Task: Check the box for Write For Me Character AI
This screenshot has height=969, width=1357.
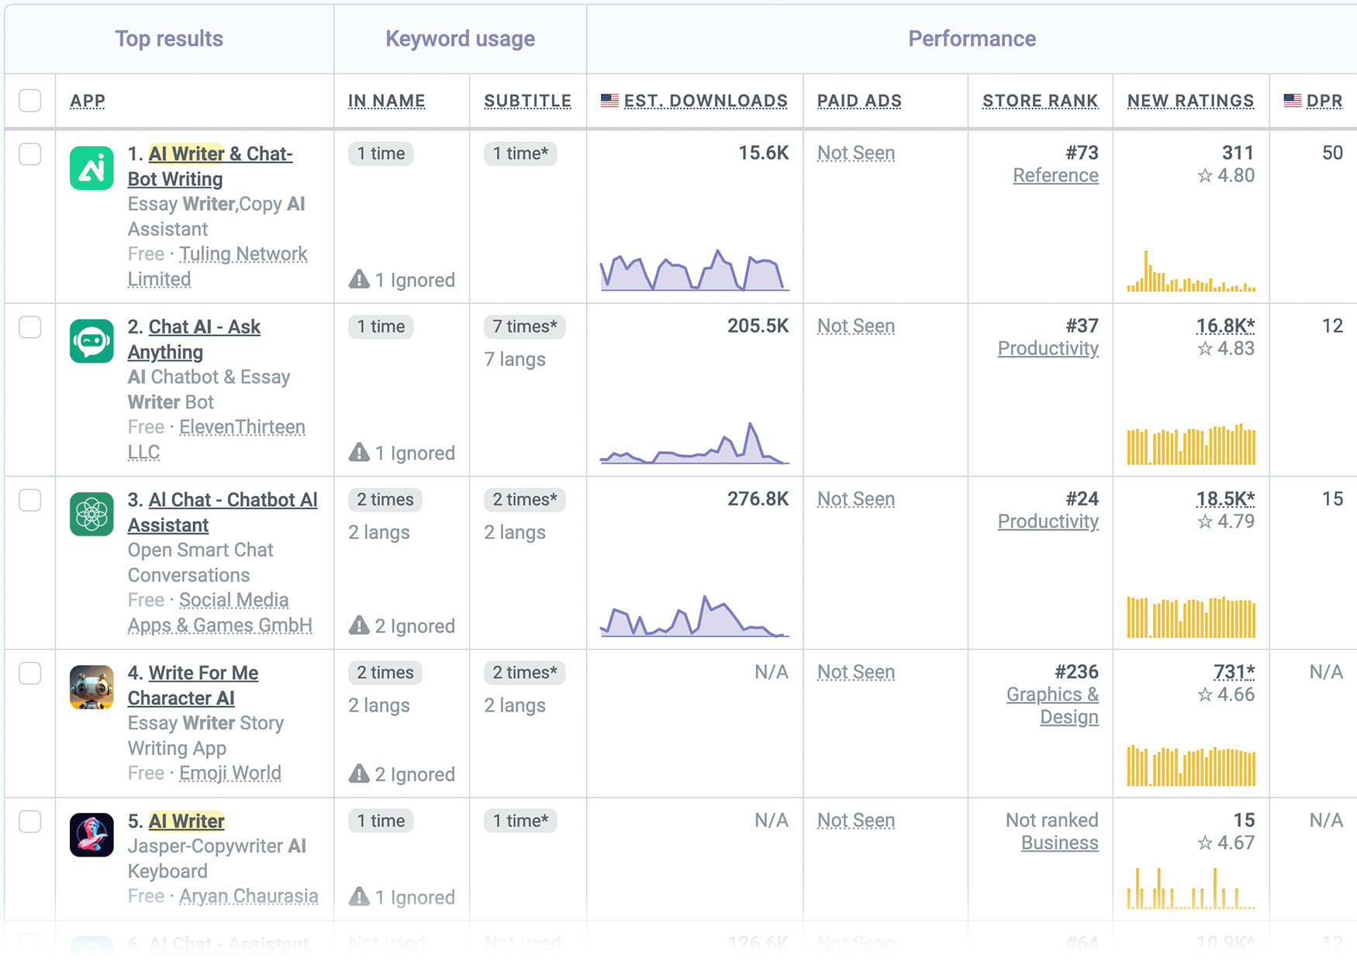Action: tap(30, 673)
